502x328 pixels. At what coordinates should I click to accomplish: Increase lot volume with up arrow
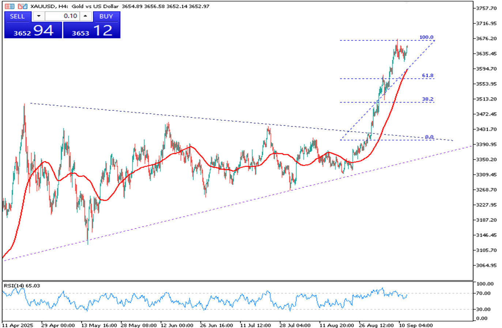86,16
